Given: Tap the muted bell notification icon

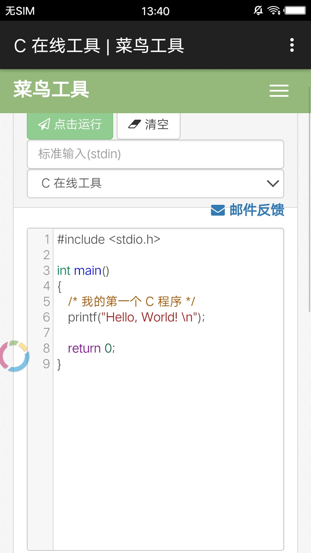Looking at the screenshot, I should pos(258,10).
